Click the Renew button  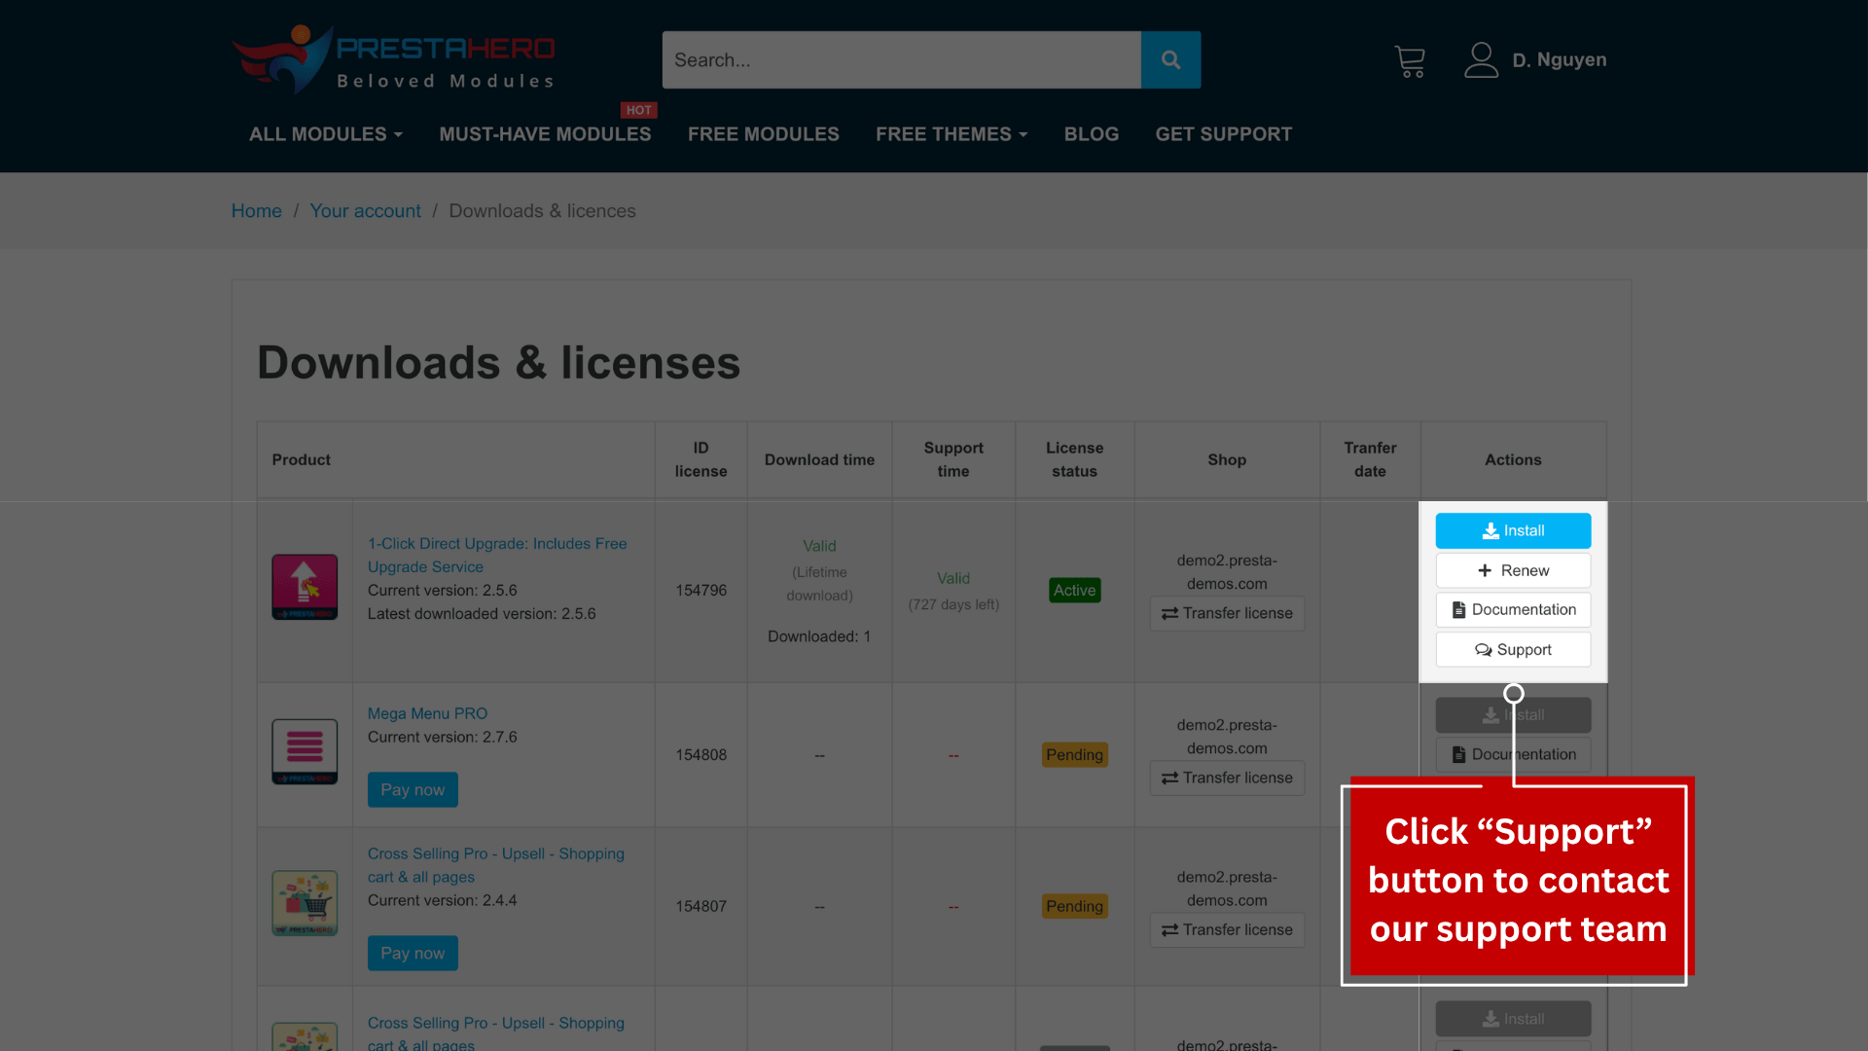point(1513,571)
